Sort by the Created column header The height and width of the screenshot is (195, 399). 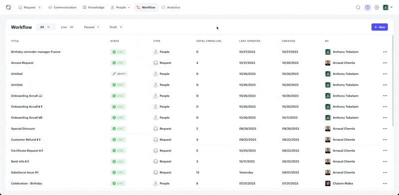(x=289, y=41)
